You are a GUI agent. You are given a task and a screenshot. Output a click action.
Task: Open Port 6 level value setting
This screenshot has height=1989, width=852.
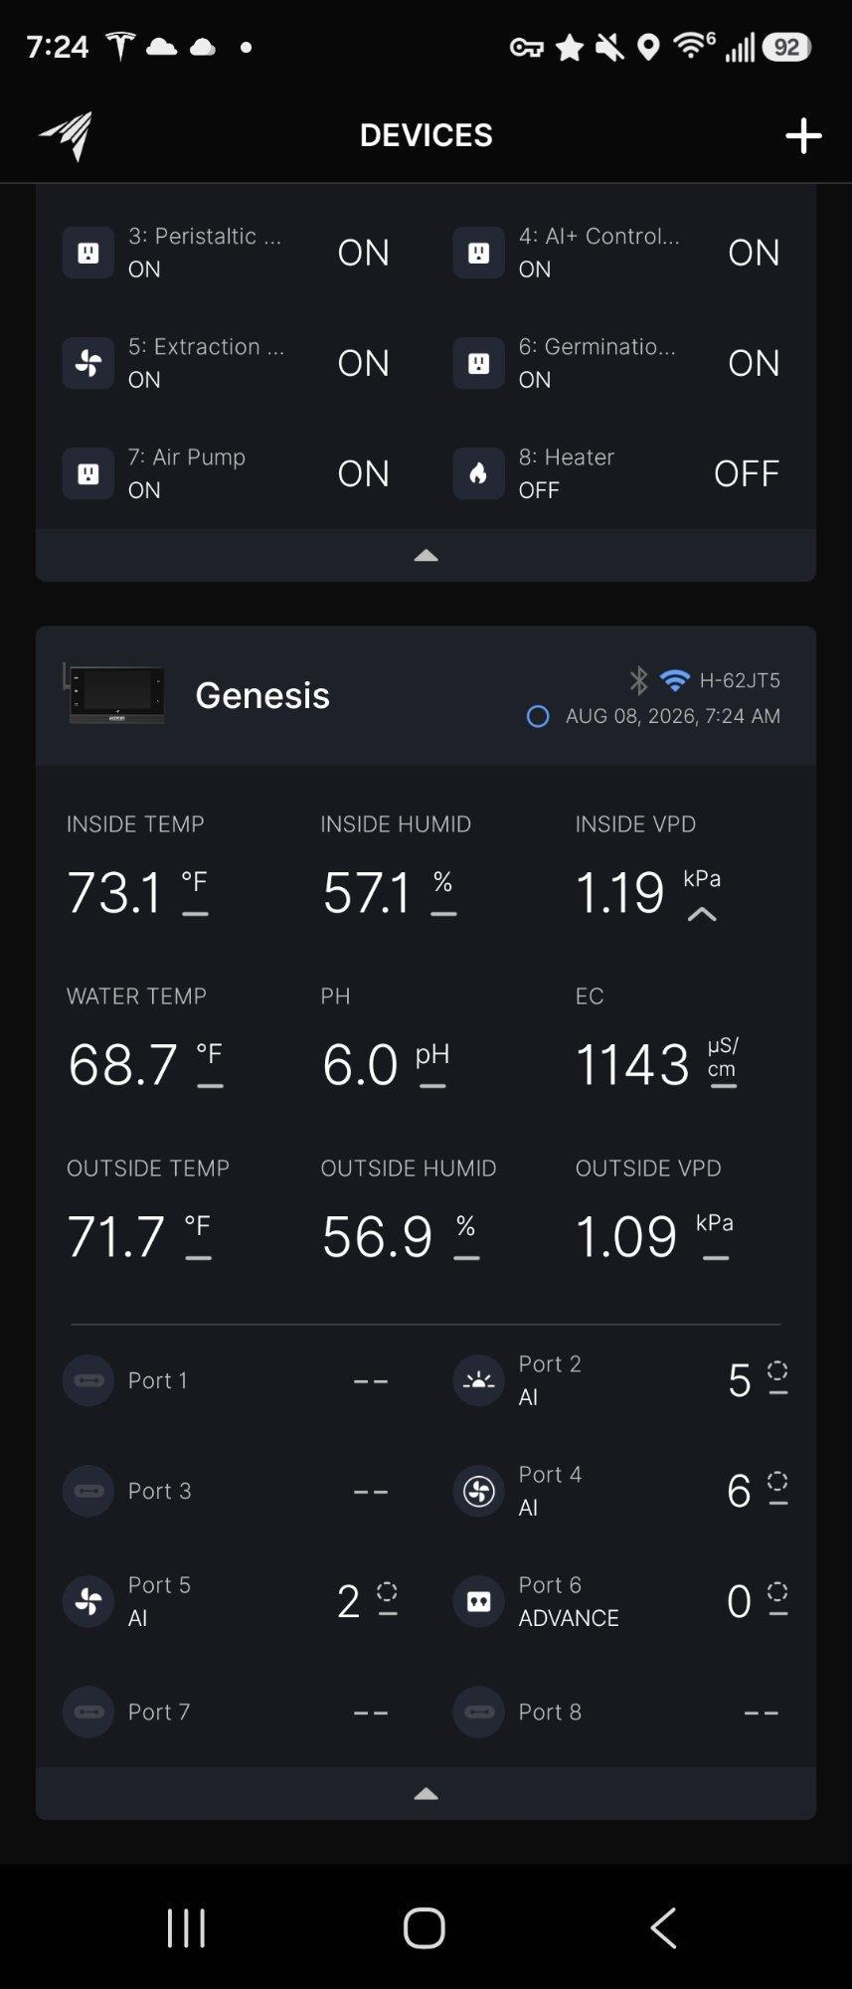point(757,1600)
